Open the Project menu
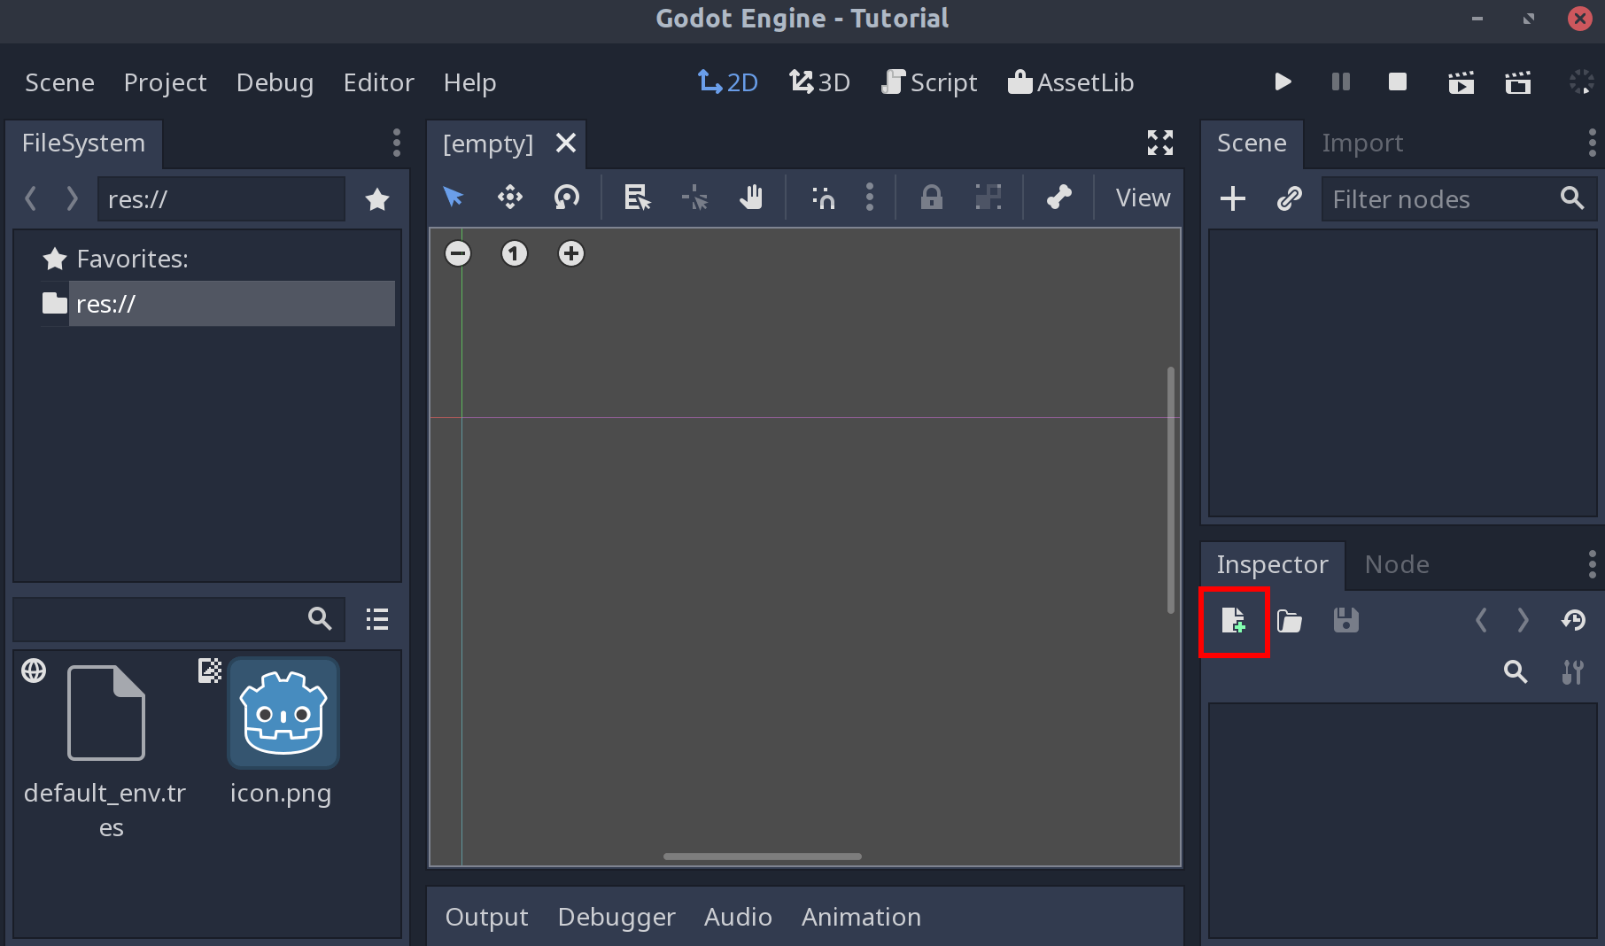This screenshot has width=1605, height=946. (165, 82)
